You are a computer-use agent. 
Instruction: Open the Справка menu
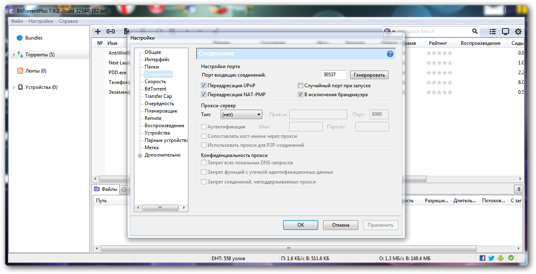click(68, 21)
